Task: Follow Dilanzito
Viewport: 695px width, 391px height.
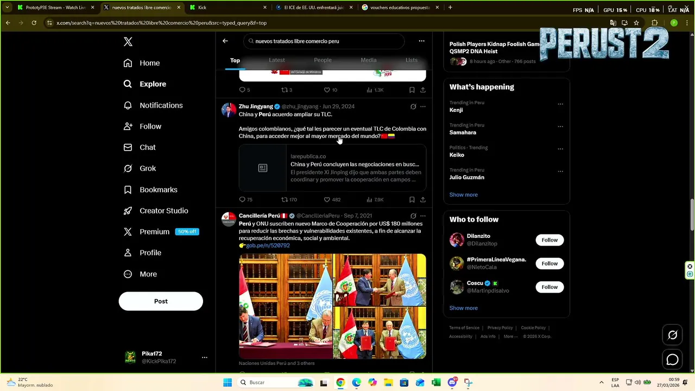Action: pyautogui.click(x=549, y=240)
